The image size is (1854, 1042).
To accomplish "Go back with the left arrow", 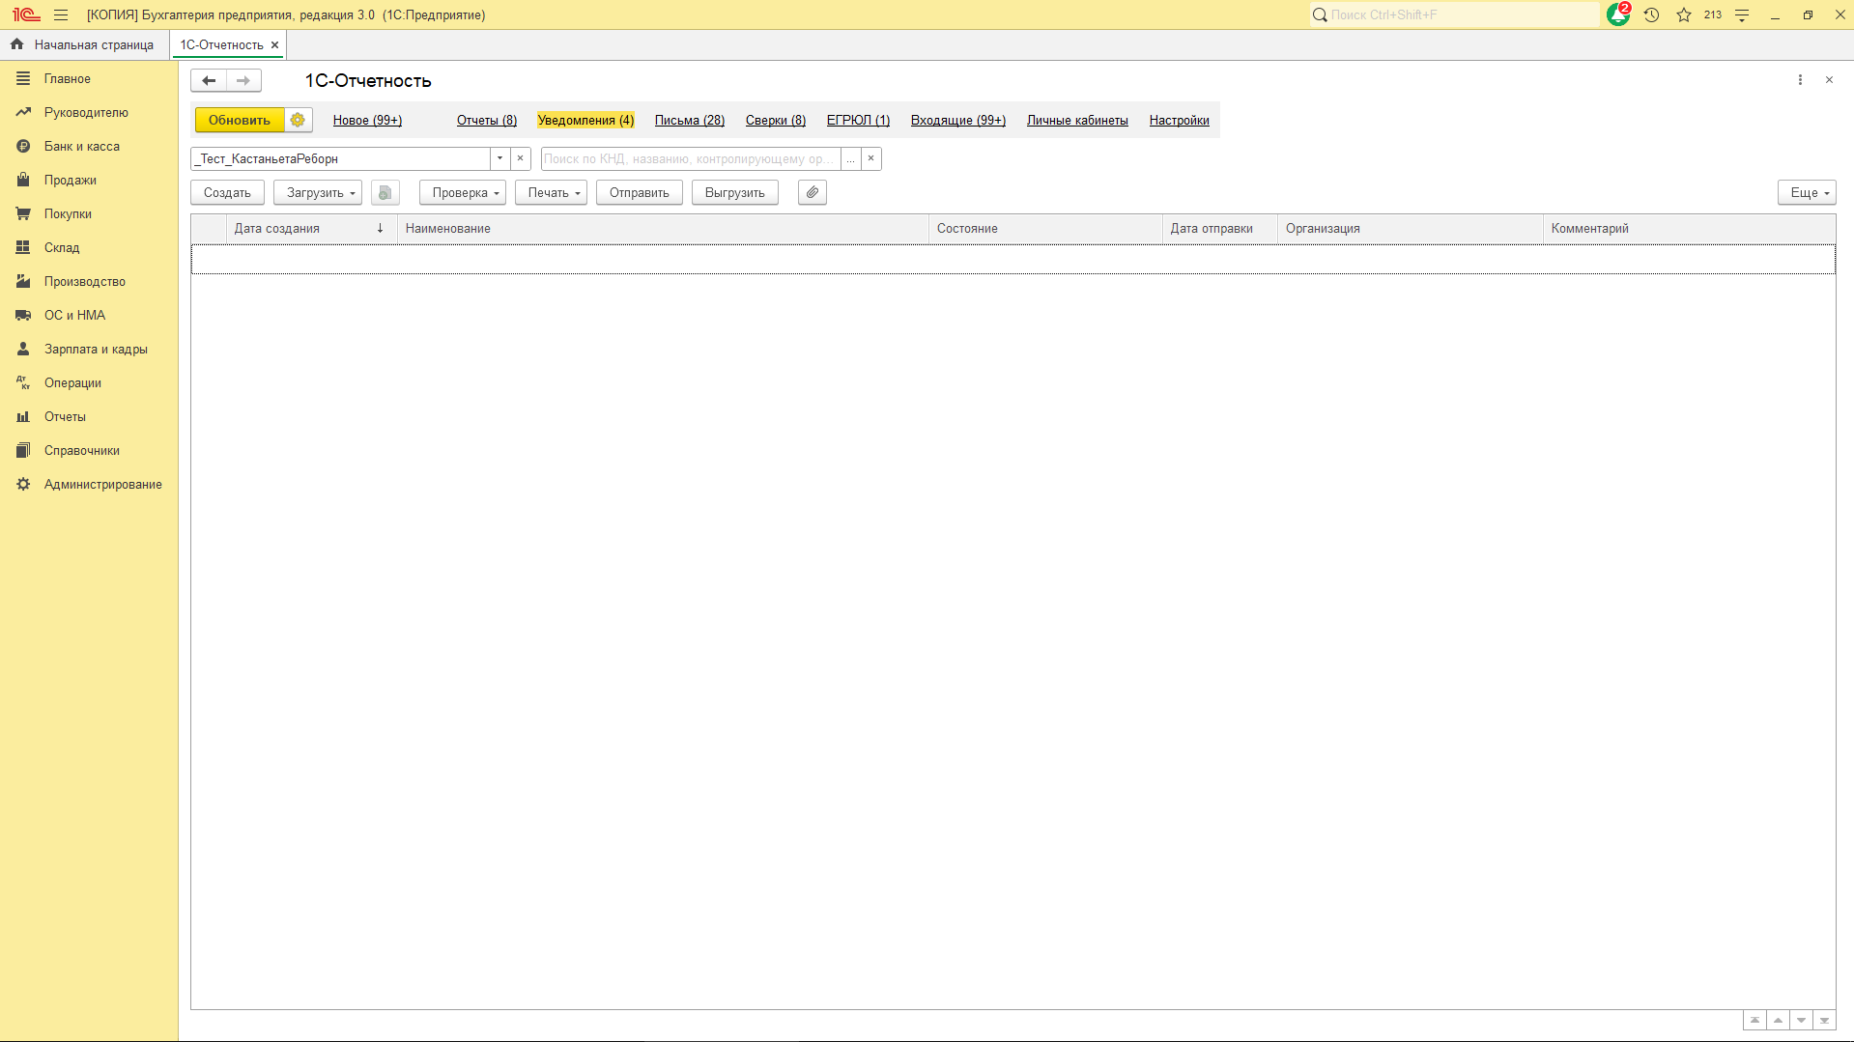I will tap(209, 80).
